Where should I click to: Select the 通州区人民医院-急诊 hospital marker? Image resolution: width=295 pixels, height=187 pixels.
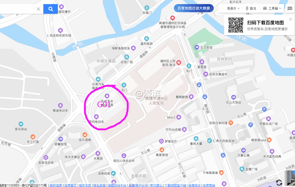[x=179, y=62]
